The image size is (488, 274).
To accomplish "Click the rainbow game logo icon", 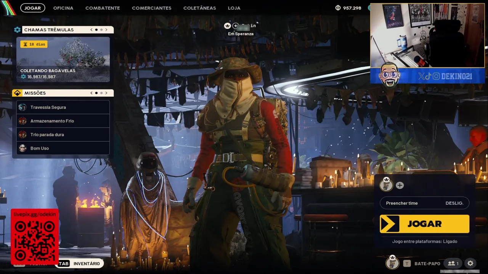I will point(8,8).
